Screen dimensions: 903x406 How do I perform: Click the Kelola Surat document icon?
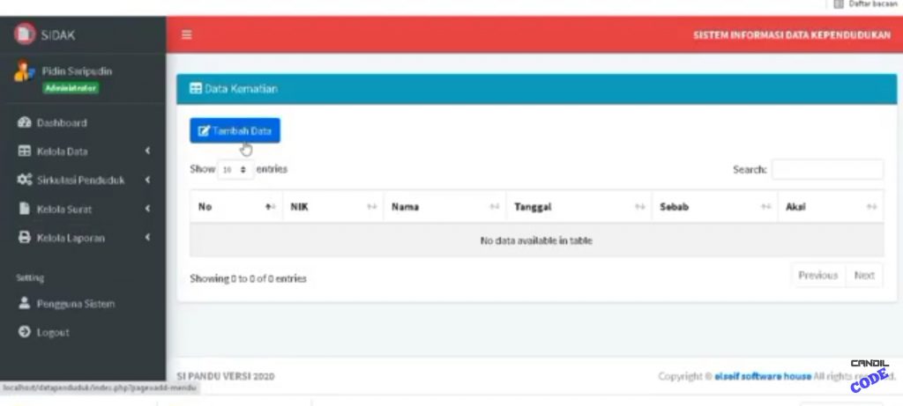pyautogui.click(x=25, y=210)
